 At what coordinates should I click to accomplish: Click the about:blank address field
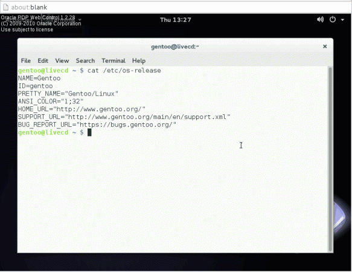coord(176,7)
